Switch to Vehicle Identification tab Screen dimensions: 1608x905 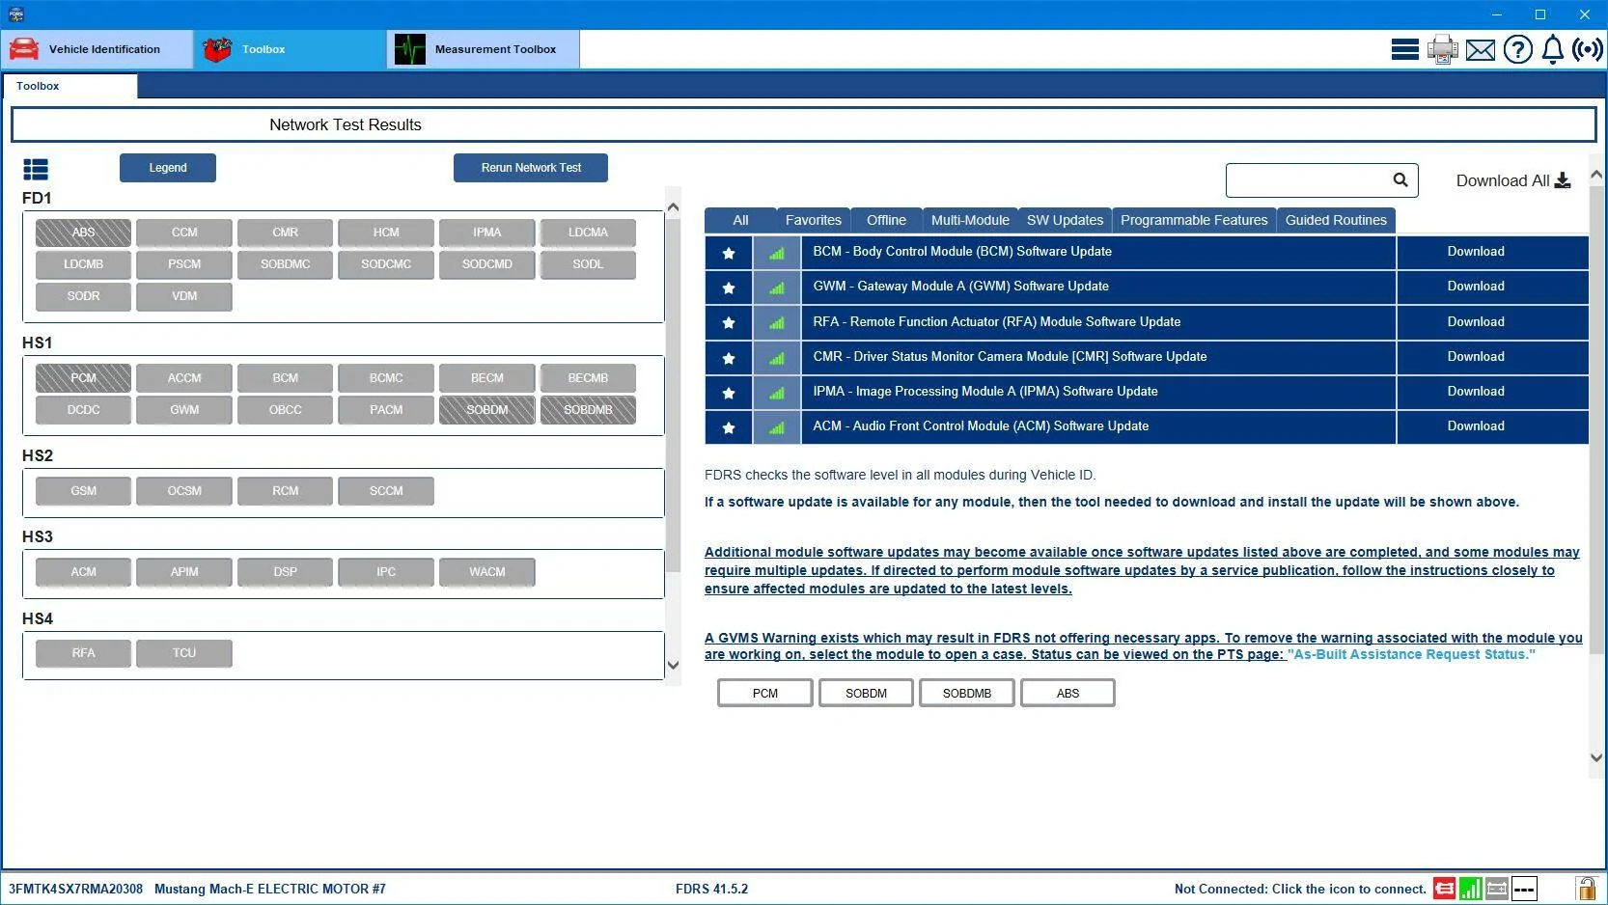click(x=97, y=49)
